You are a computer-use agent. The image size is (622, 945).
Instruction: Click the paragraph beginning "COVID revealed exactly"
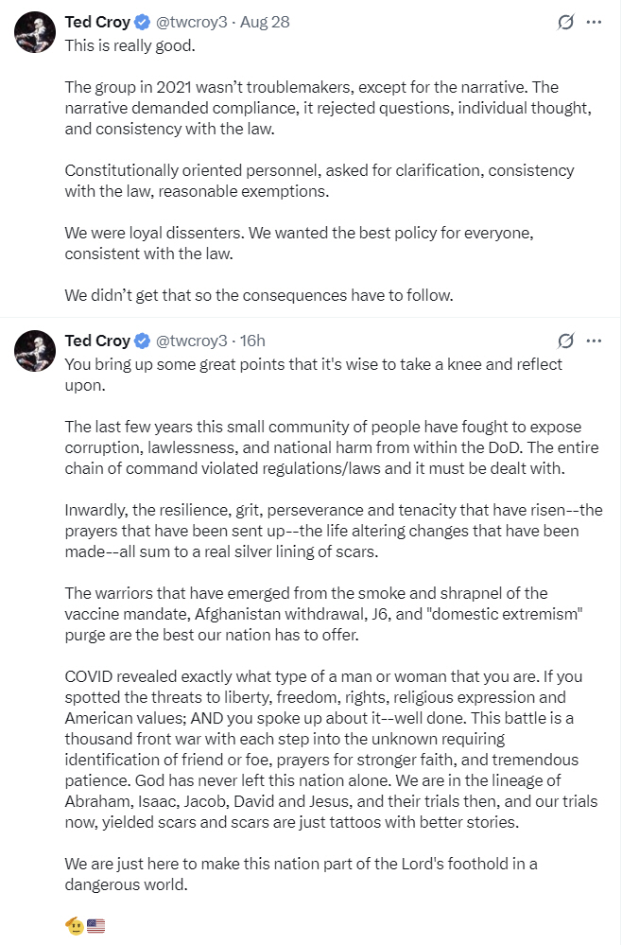[x=331, y=749]
